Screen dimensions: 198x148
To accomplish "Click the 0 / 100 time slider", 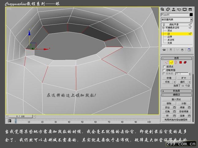I will tap(21, 116).
